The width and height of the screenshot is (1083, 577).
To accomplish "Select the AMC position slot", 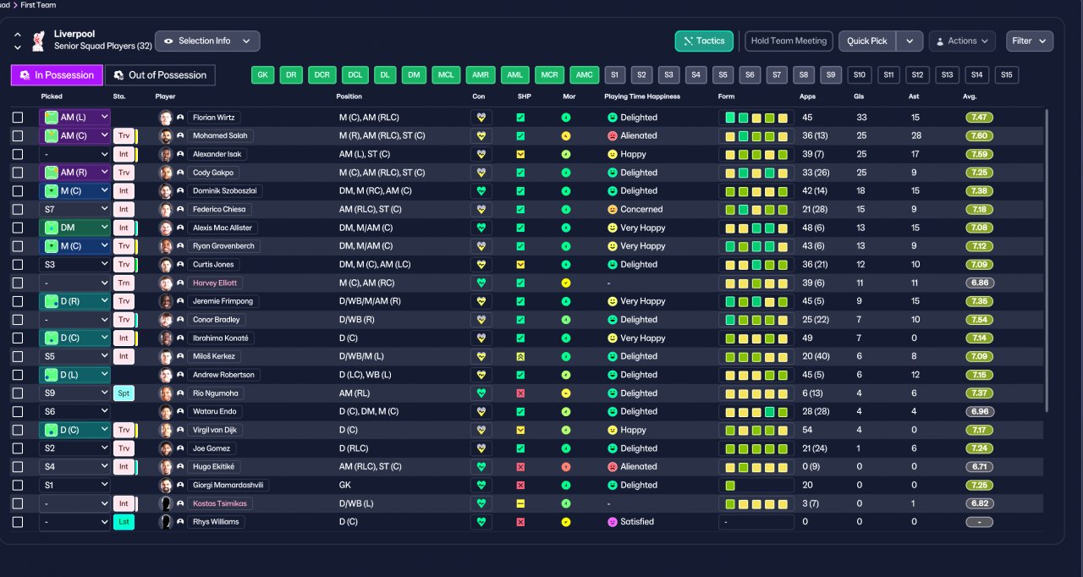I will pos(585,75).
